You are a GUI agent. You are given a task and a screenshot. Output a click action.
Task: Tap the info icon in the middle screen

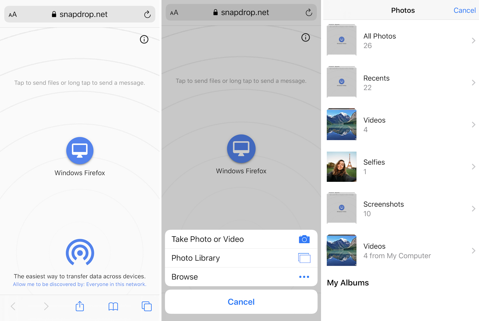pyautogui.click(x=306, y=38)
